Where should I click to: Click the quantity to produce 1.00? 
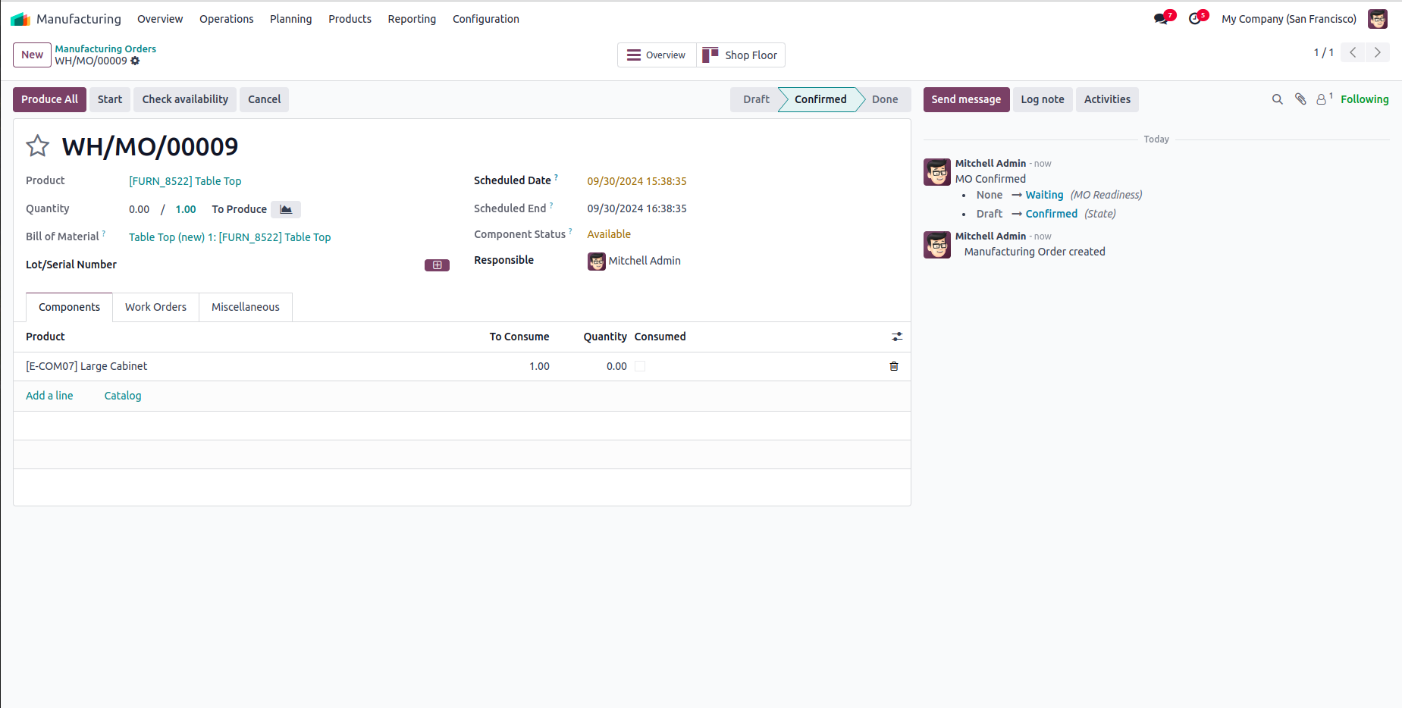click(x=186, y=209)
